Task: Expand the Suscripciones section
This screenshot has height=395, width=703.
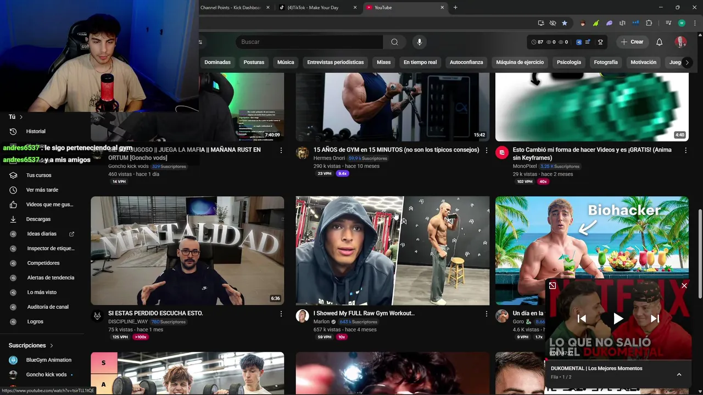Action: [x=31, y=346]
